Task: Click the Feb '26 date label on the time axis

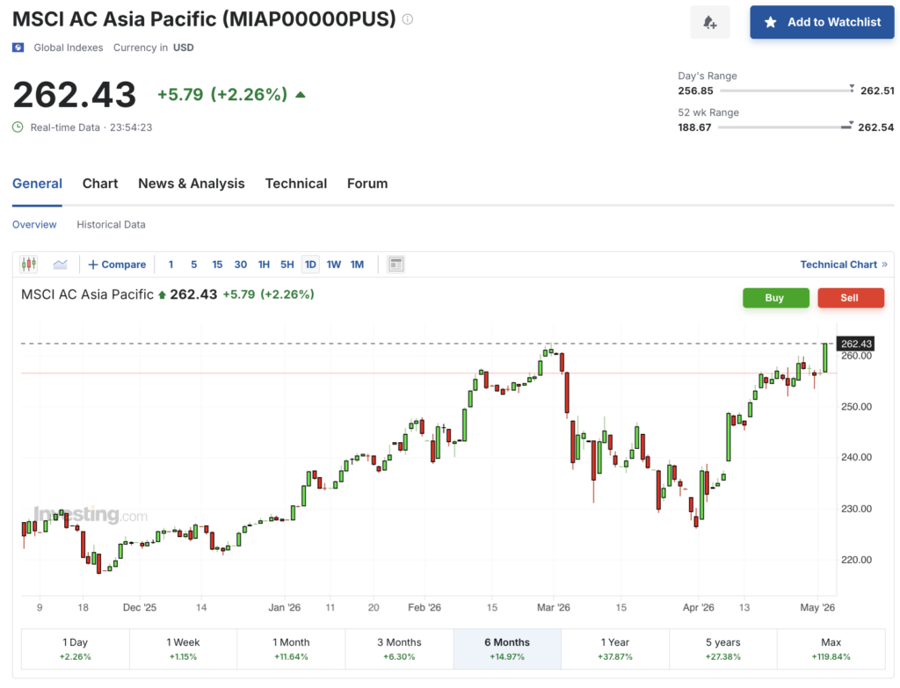Action: [425, 607]
